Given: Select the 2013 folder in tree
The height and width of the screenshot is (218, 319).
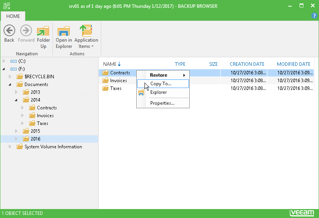Looking at the screenshot, I should (x=35, y=92).
